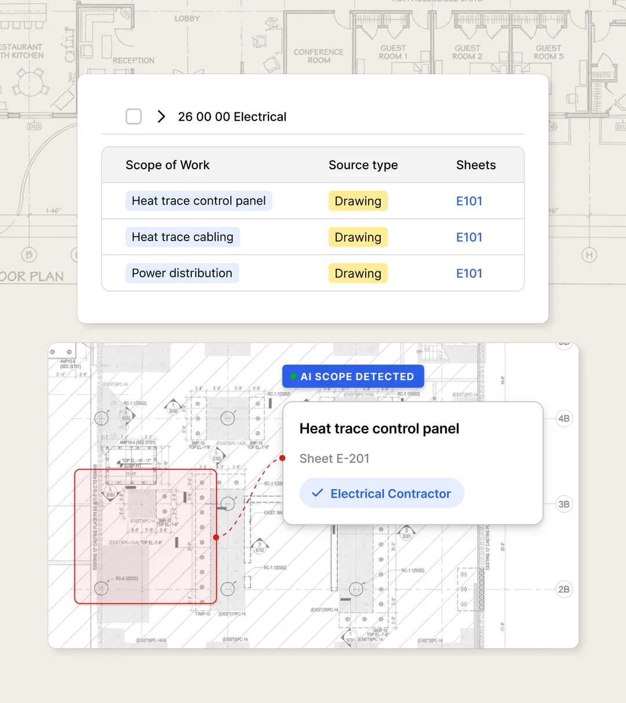The image size is (626, 703).
Task: Expand the 26 00 00 Electrical section
Action: (161, 116)
